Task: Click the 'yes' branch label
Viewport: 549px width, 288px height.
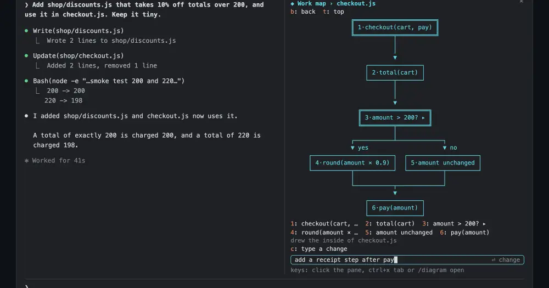Action: pos(363,148)
